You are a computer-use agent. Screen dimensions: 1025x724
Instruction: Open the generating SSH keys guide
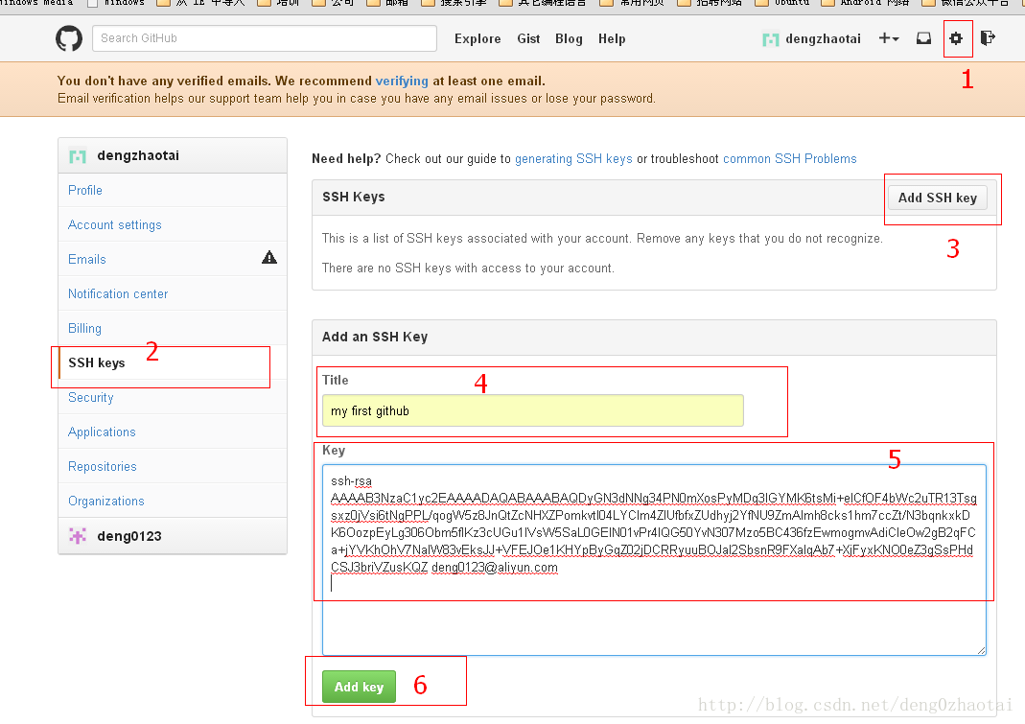click(573, 159)
